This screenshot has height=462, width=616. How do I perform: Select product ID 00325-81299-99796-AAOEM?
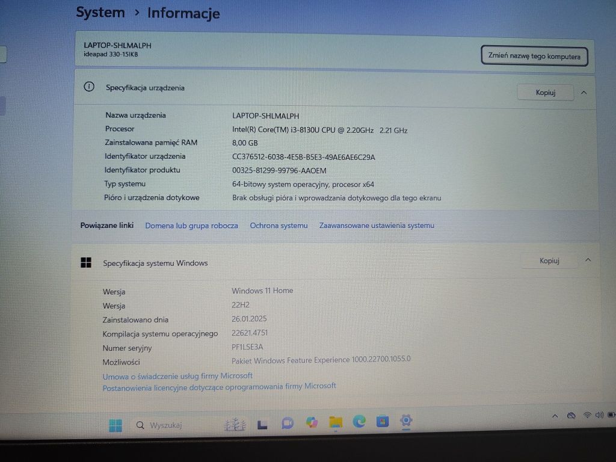279,170
